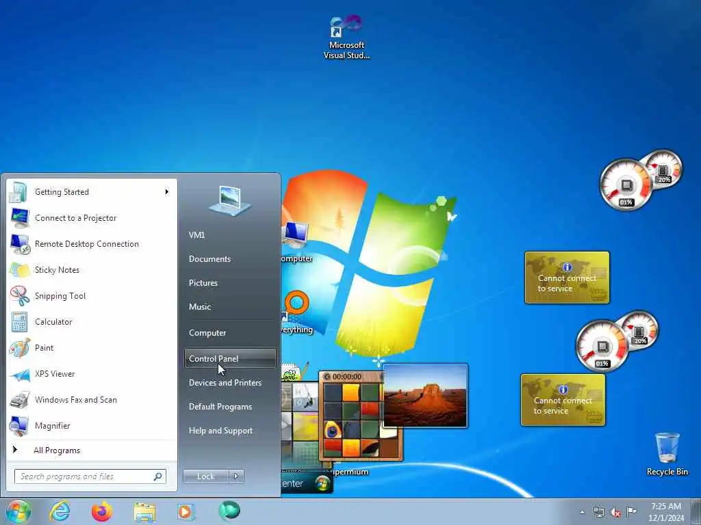Open Control Panel
This screenshot has height=525, width=701.
[230, 358]
